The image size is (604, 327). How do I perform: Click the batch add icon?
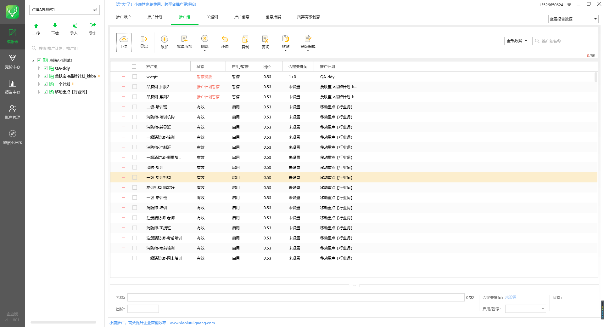pos(184,39)
